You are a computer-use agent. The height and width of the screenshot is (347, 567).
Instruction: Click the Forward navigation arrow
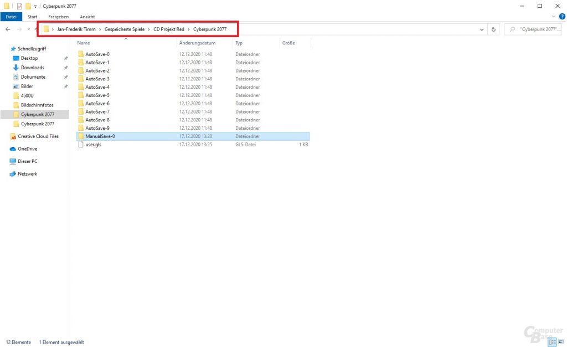point(19,29)
